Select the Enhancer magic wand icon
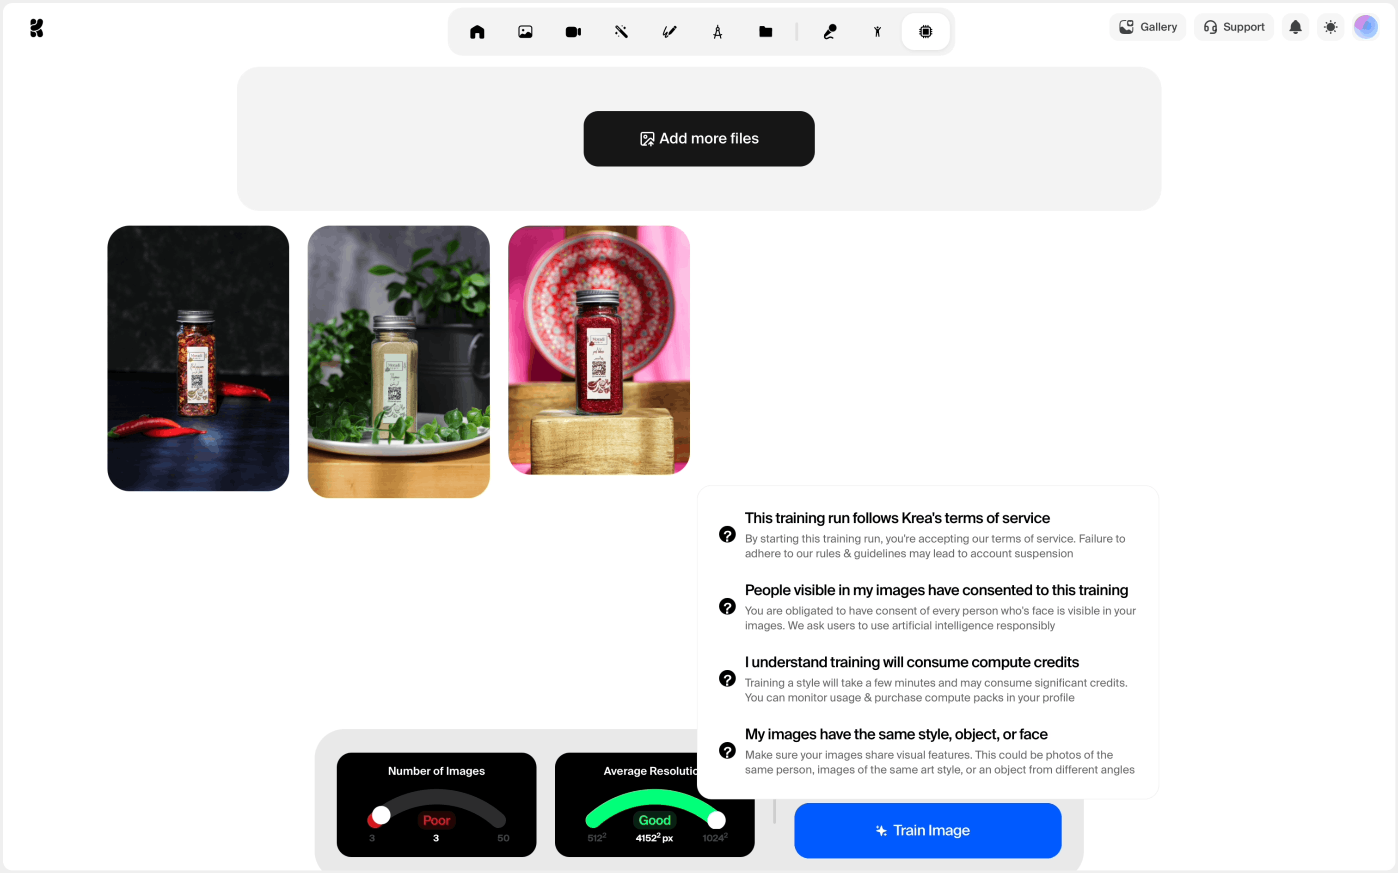 click(621, 32)
